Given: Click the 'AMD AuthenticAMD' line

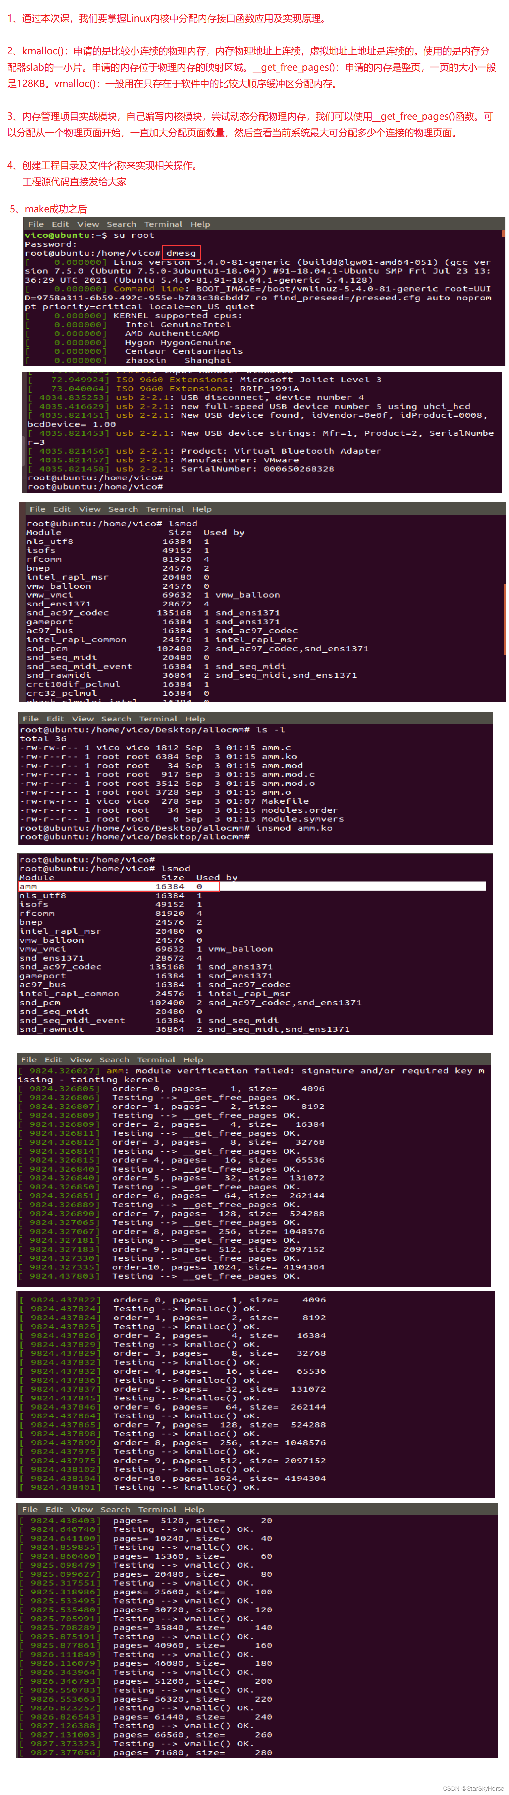Looking at the screenshot, I should click(x=173, y=334).
